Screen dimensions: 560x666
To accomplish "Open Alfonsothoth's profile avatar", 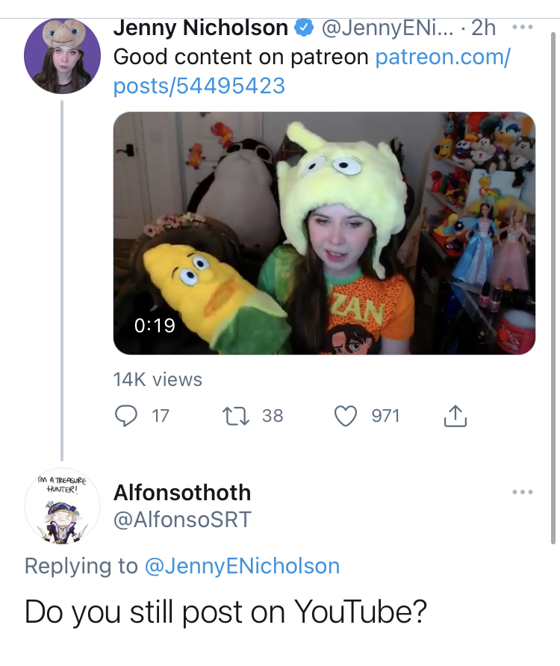I will click(62, 506).
